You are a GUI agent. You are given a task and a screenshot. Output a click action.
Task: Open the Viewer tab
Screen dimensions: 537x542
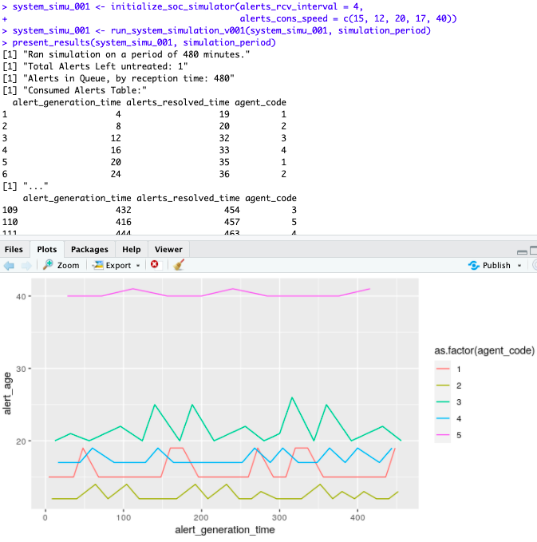168,249
